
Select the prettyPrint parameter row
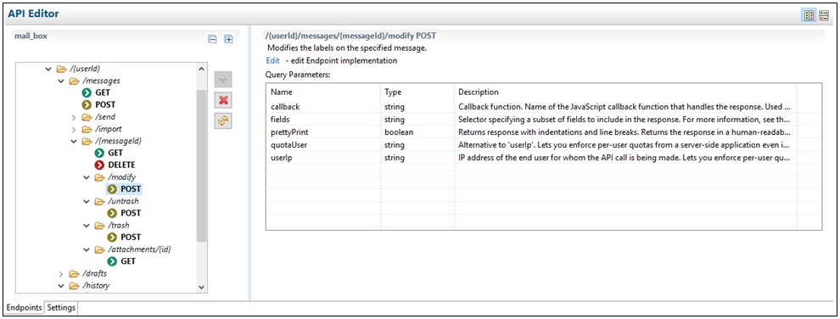(x=543, y=132)
